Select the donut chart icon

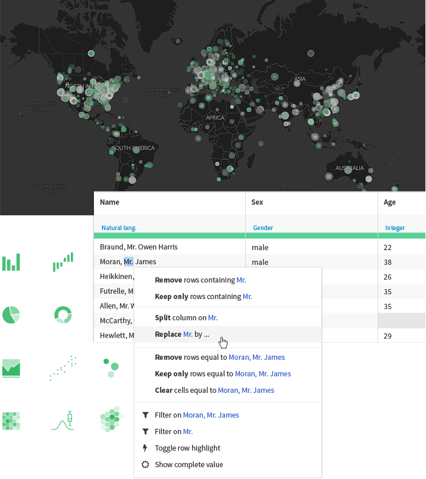pos(62,314)
